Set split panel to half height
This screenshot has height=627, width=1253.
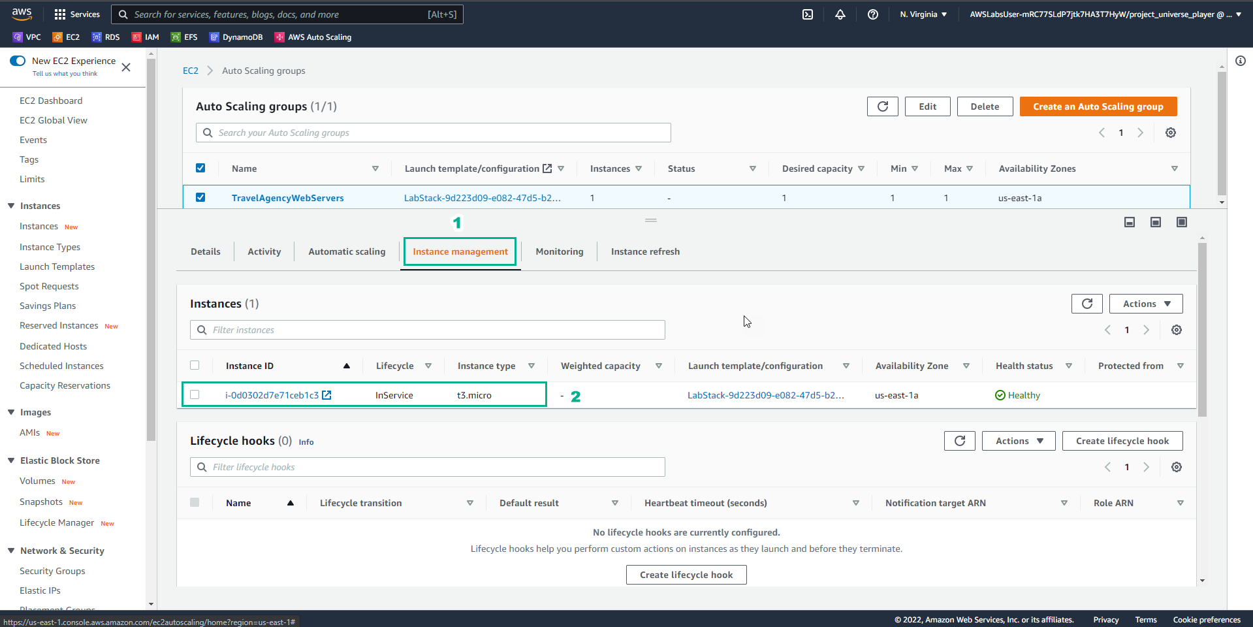pyautogui.click(x=1156, y=222)
